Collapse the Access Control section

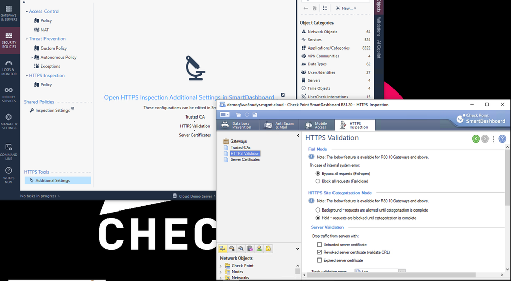tap(27, 11)
